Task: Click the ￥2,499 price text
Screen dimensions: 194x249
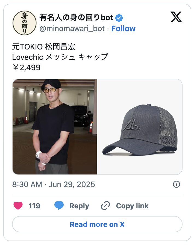Action: pos(26,67)
